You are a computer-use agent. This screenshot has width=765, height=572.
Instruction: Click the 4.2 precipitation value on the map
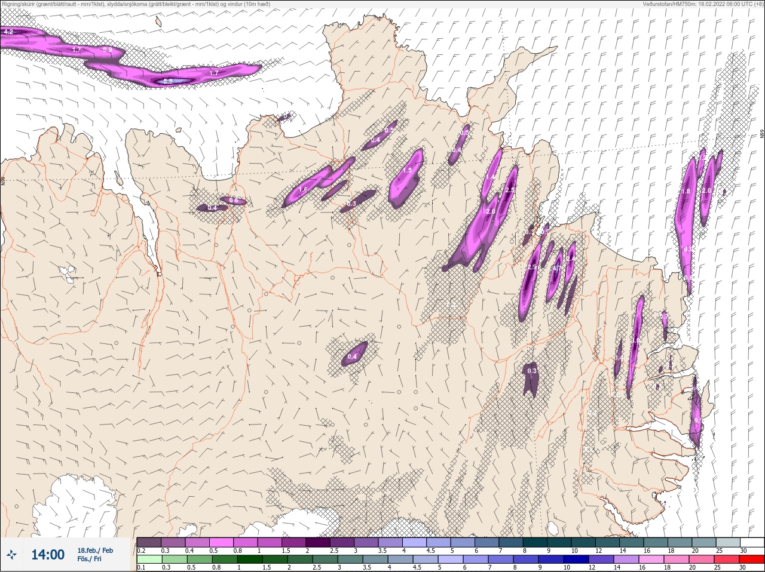pyautogui.click(x=8, y=31)
